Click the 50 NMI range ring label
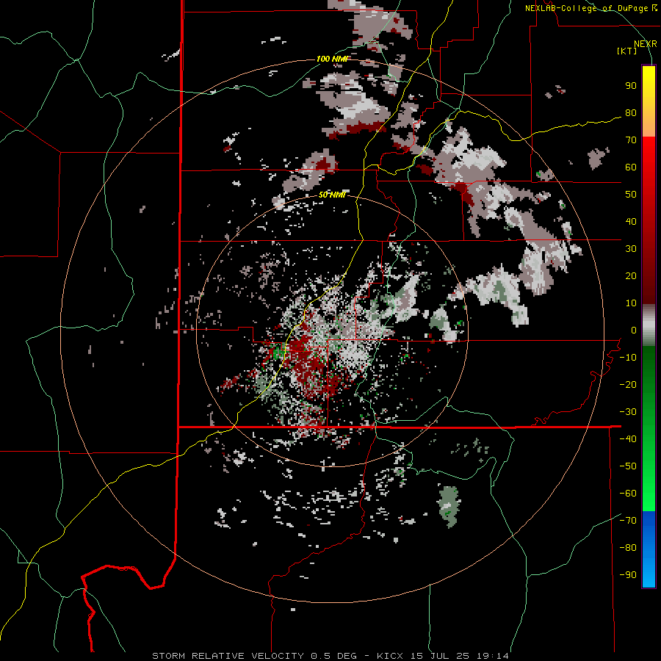 (x=332, y=195)
